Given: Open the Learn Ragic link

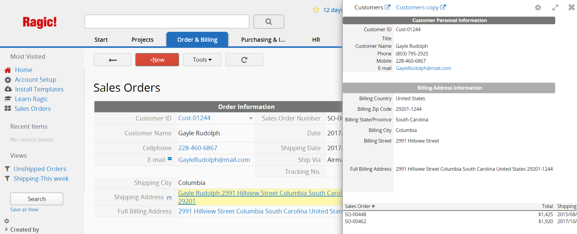Looking at the screenshot, I should (x=31, y=99).
